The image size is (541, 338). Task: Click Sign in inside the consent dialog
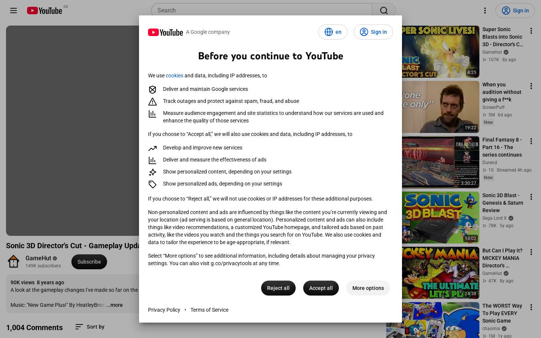tap(373, 32)
